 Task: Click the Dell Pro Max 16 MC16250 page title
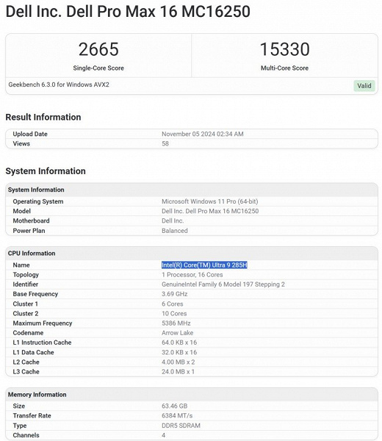point(128,12)
